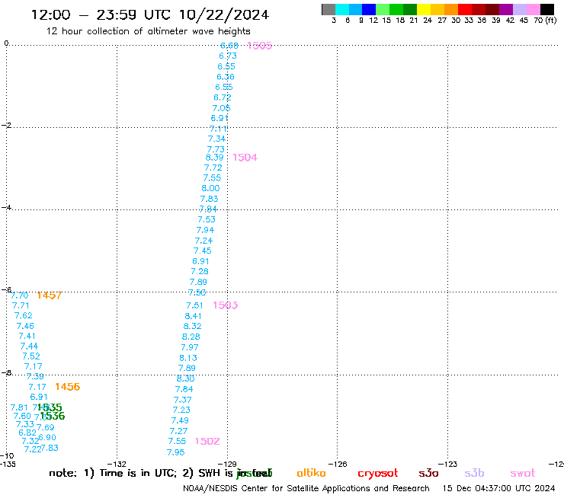The height and width of the screenshot is (495, 564).
Task: Click the wave height value 6.68
Action: (x=229, y=46)
